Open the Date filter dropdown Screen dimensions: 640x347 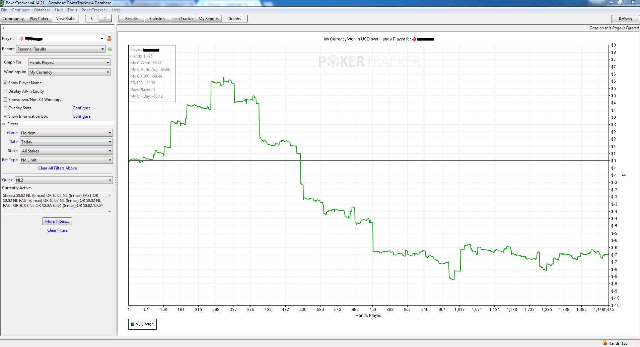coord(66,142)
